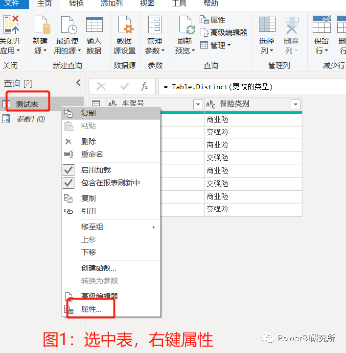Expand the 最近使用的源 dropdown arrow
346x353 pixels.
[79, 50]
